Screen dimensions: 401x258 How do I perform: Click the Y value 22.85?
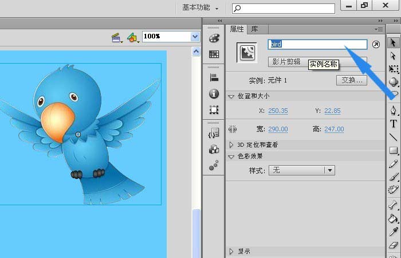click(332, 111)
